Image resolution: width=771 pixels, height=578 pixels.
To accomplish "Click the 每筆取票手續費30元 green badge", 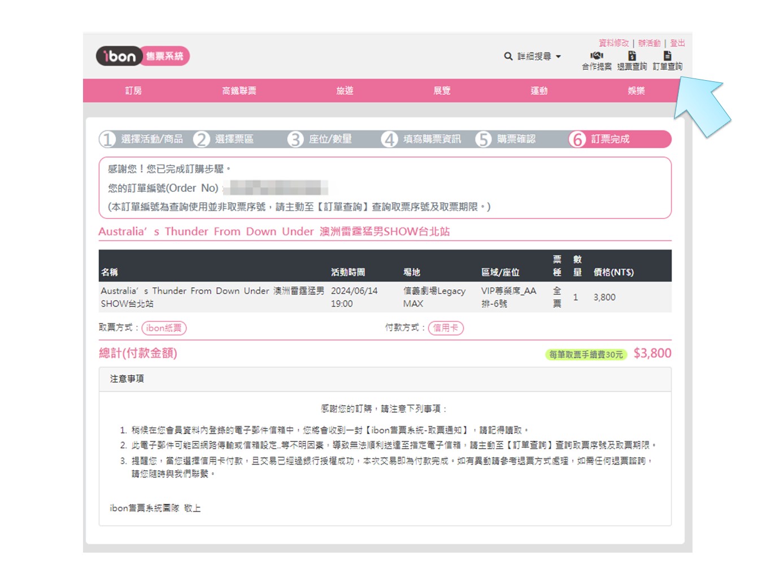I will pos(586,354).
